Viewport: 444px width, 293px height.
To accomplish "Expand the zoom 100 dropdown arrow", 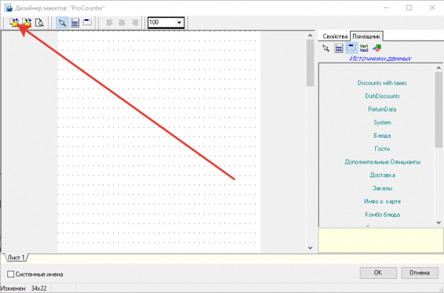I will click(179, 23).
